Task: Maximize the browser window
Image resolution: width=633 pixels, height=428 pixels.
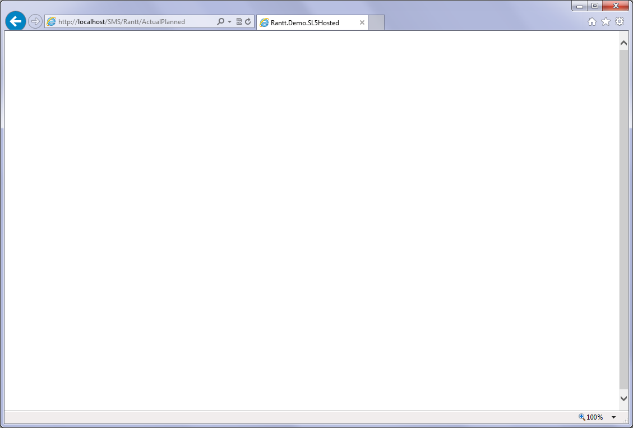Action: coord(595,6)
